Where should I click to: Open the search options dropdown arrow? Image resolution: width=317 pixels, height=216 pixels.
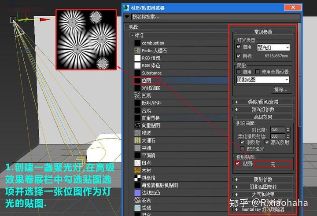tap(127, 17)
